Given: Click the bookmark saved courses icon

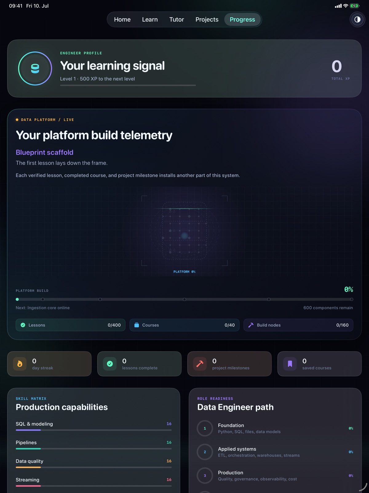Looking at the screenshot, I should click(x=290, y=364).
